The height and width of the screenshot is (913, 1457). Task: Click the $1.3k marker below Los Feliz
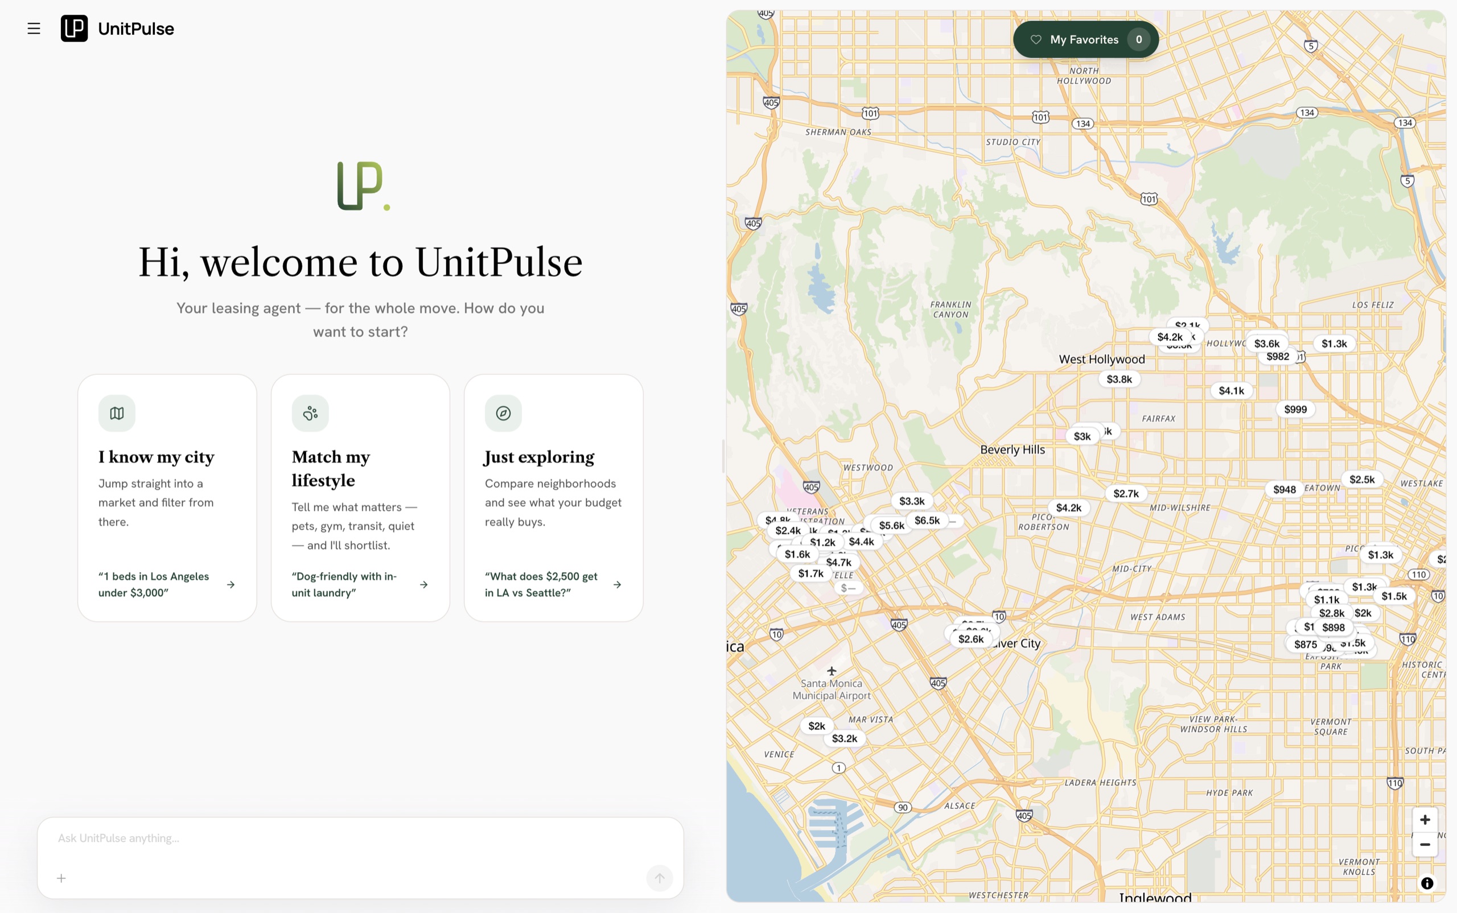point(1335,344)
